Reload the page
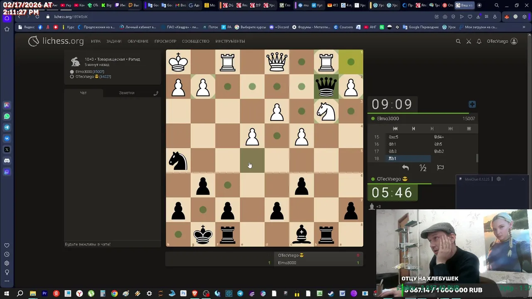The image size is (532, 299). [37, 17]
